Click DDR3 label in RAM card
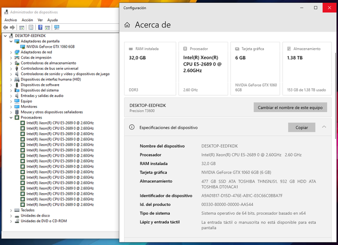Image resolution: width=338 pixels, height=245 pixels. 134,90
